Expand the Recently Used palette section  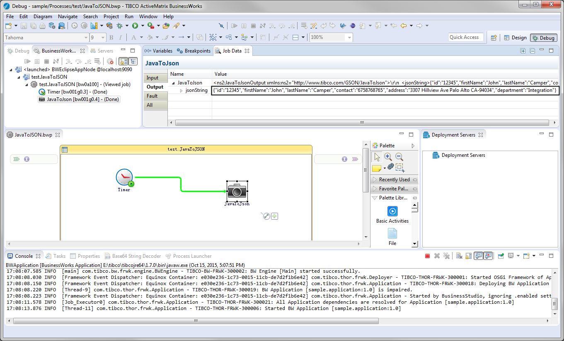point(394,180)
